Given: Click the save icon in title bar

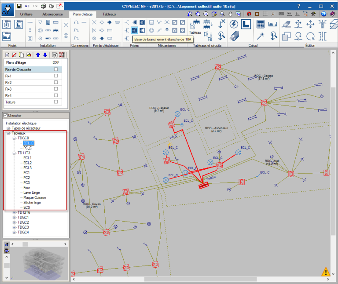Looking at the screenshot, I should point(19,6).
